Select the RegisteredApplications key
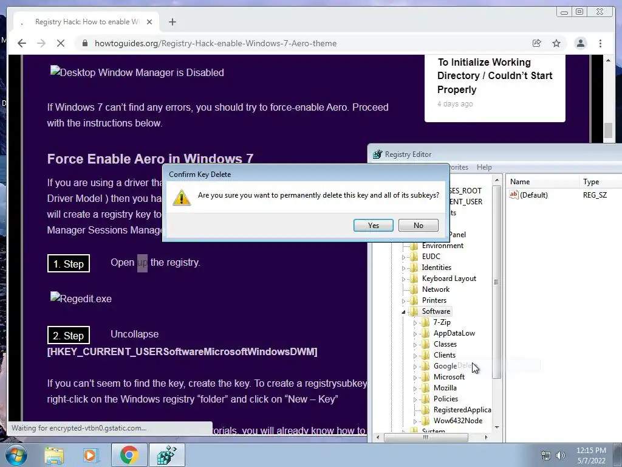 (462, 409)
